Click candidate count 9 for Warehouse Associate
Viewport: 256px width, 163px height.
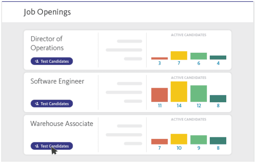199,148
